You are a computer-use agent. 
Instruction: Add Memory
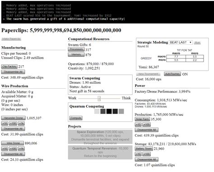pyautogui.click(x=76, y=55)
